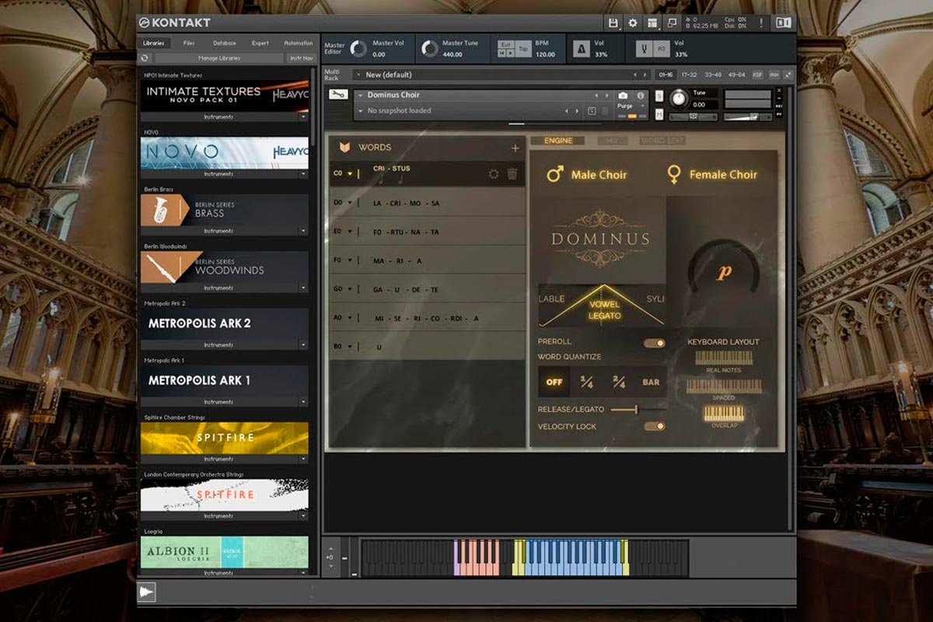Screen dimensions: 933x622
Task: Toggle Ext sync in BPM section
Action: (x=506, y=44)
